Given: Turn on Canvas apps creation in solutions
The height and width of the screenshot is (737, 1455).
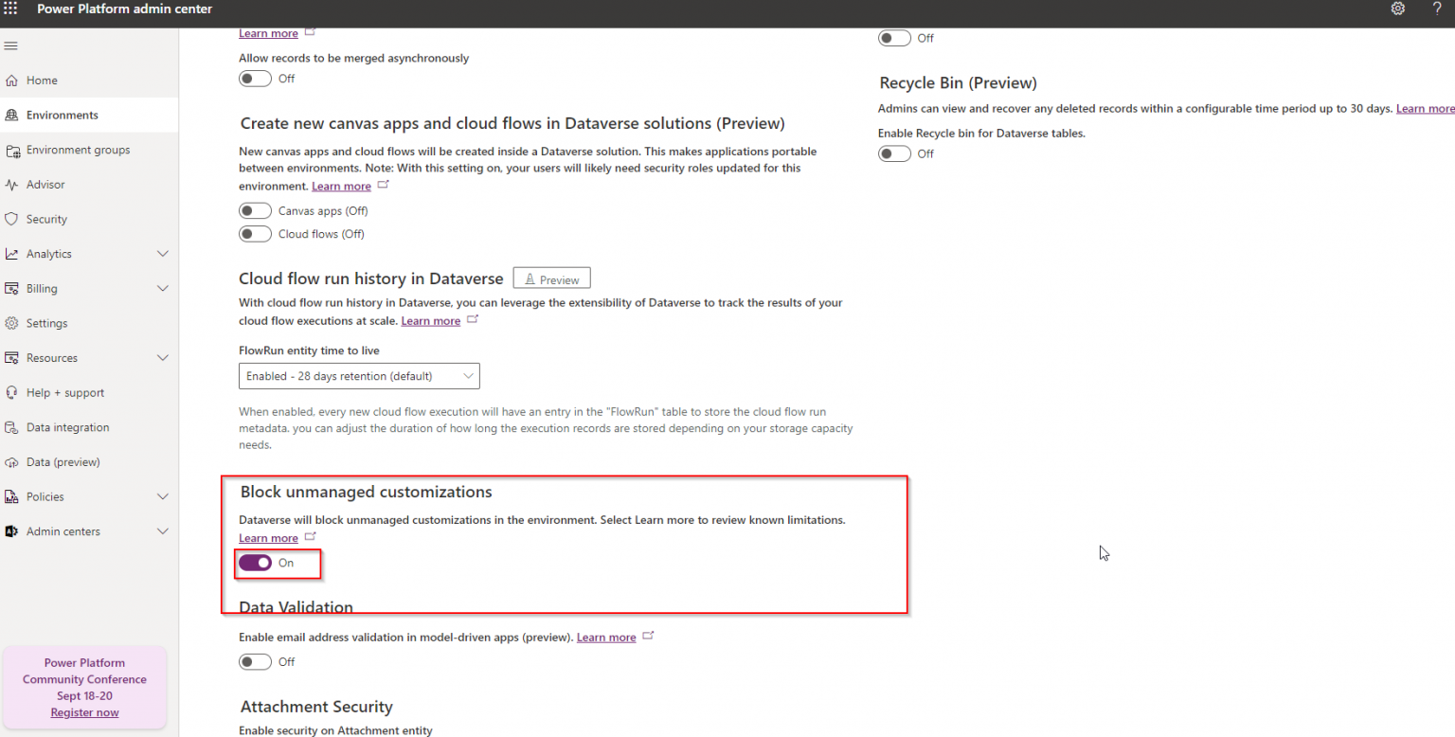Looking at the screenshot, I should point(255,210).
